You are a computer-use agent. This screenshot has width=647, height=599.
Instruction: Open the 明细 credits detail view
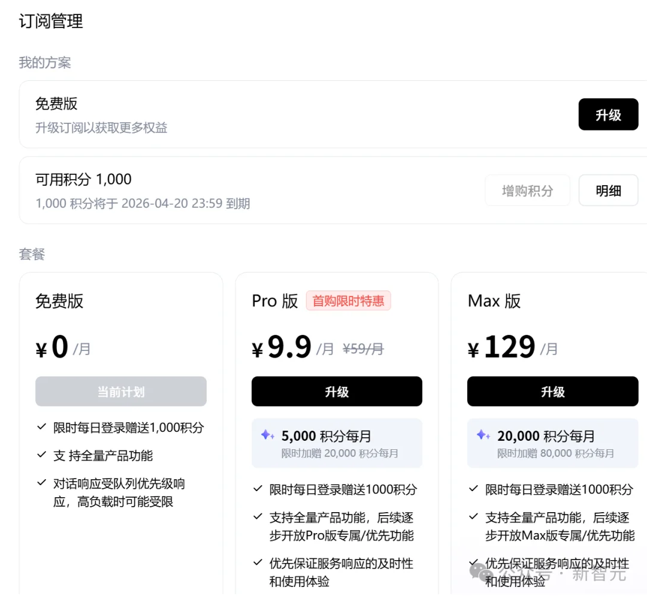tap(608, 190)
